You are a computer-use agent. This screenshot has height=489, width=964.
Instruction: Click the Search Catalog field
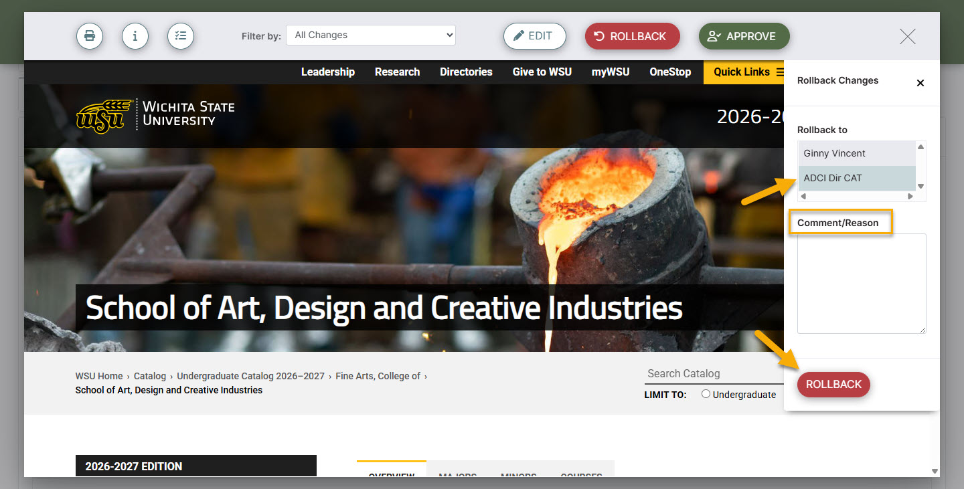click(x=714, y=374)
